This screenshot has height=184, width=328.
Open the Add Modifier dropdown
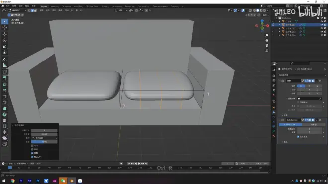point(302,75)
